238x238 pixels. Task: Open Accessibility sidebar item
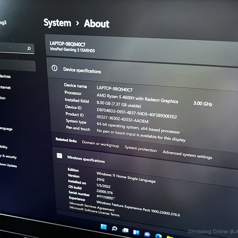pyautogui.click(x=4, y=147)
